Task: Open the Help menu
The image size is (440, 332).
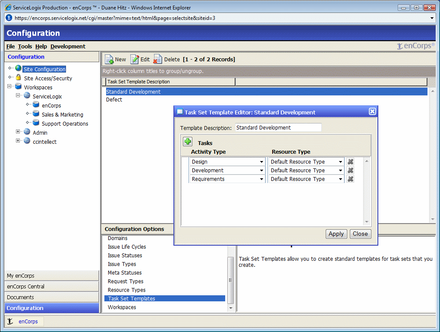Action: click(41, 46)
